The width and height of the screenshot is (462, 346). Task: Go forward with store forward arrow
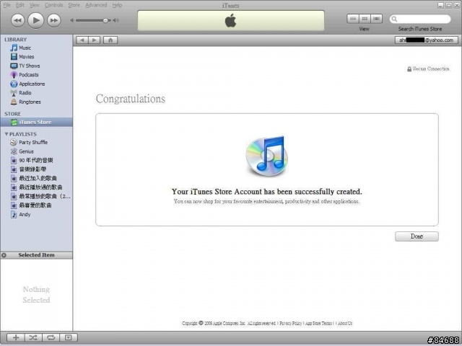click(x=95, y=40)
